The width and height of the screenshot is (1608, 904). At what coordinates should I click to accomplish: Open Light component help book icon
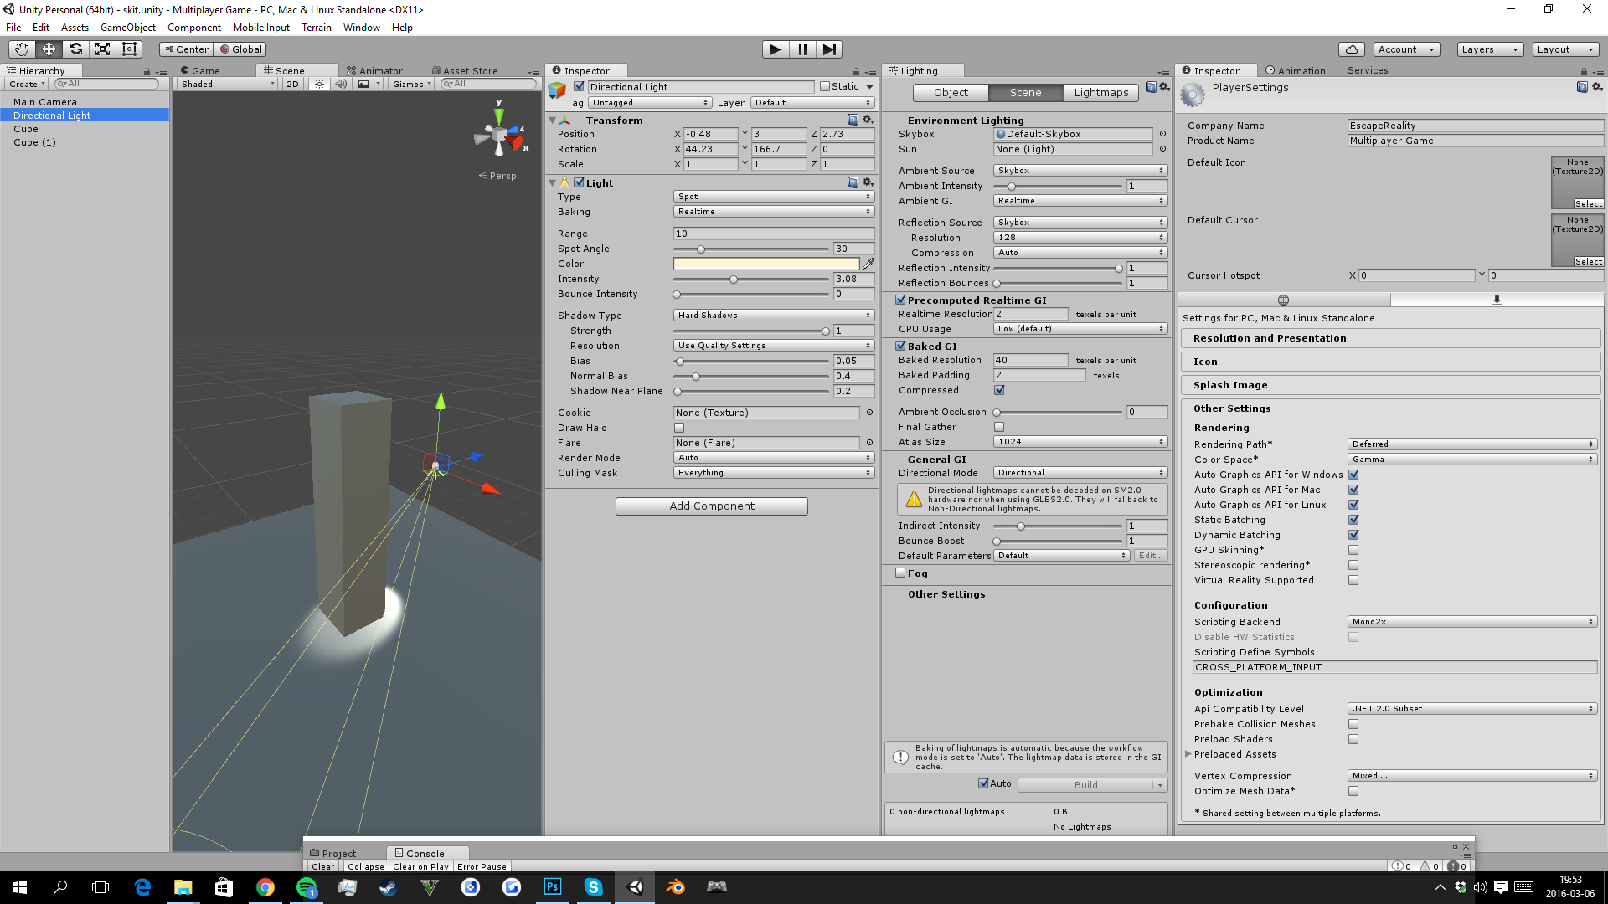[853, 182]
